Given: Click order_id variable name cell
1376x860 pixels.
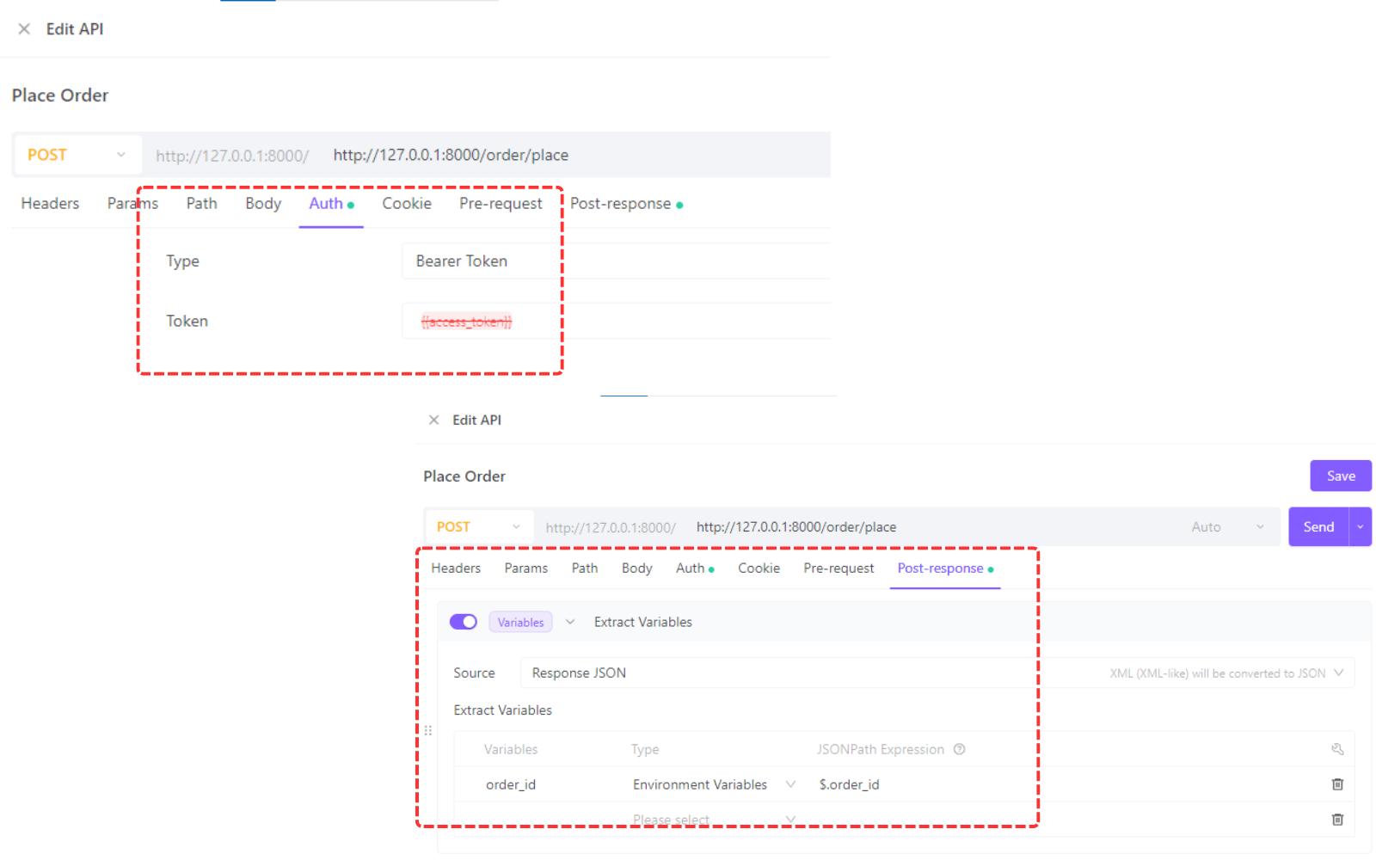Looking at the screenshot, I should pos(511,784).
